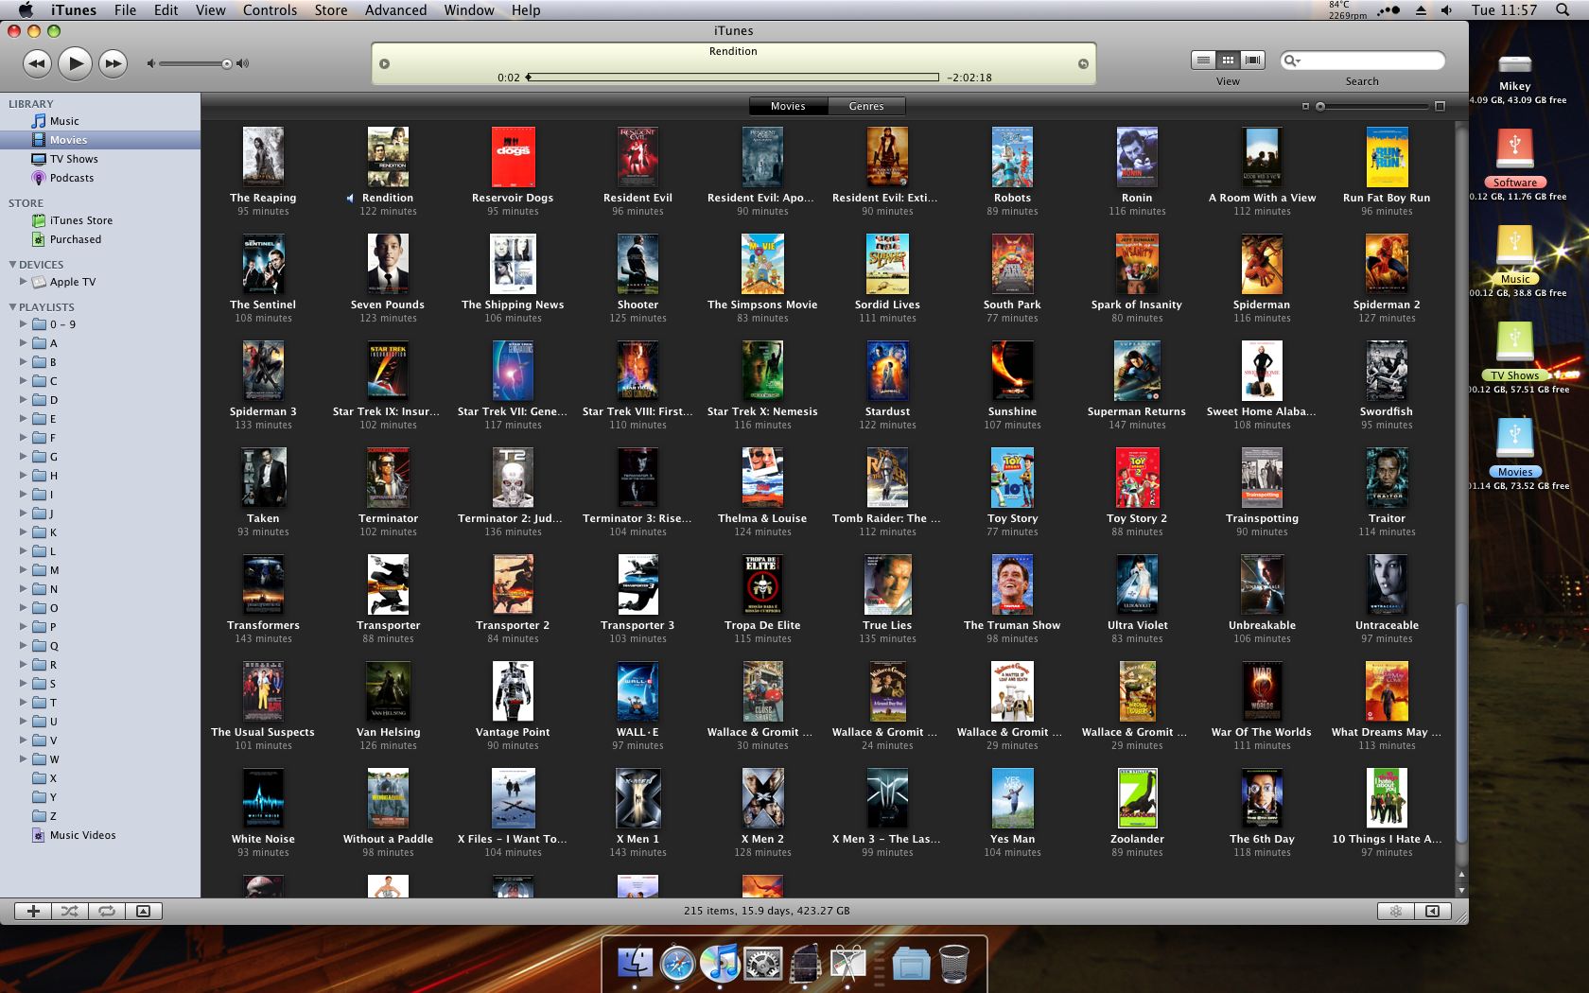Switch to Cover Flow view mode
The image size is (1589, 993).
[x=1252, y=59]
